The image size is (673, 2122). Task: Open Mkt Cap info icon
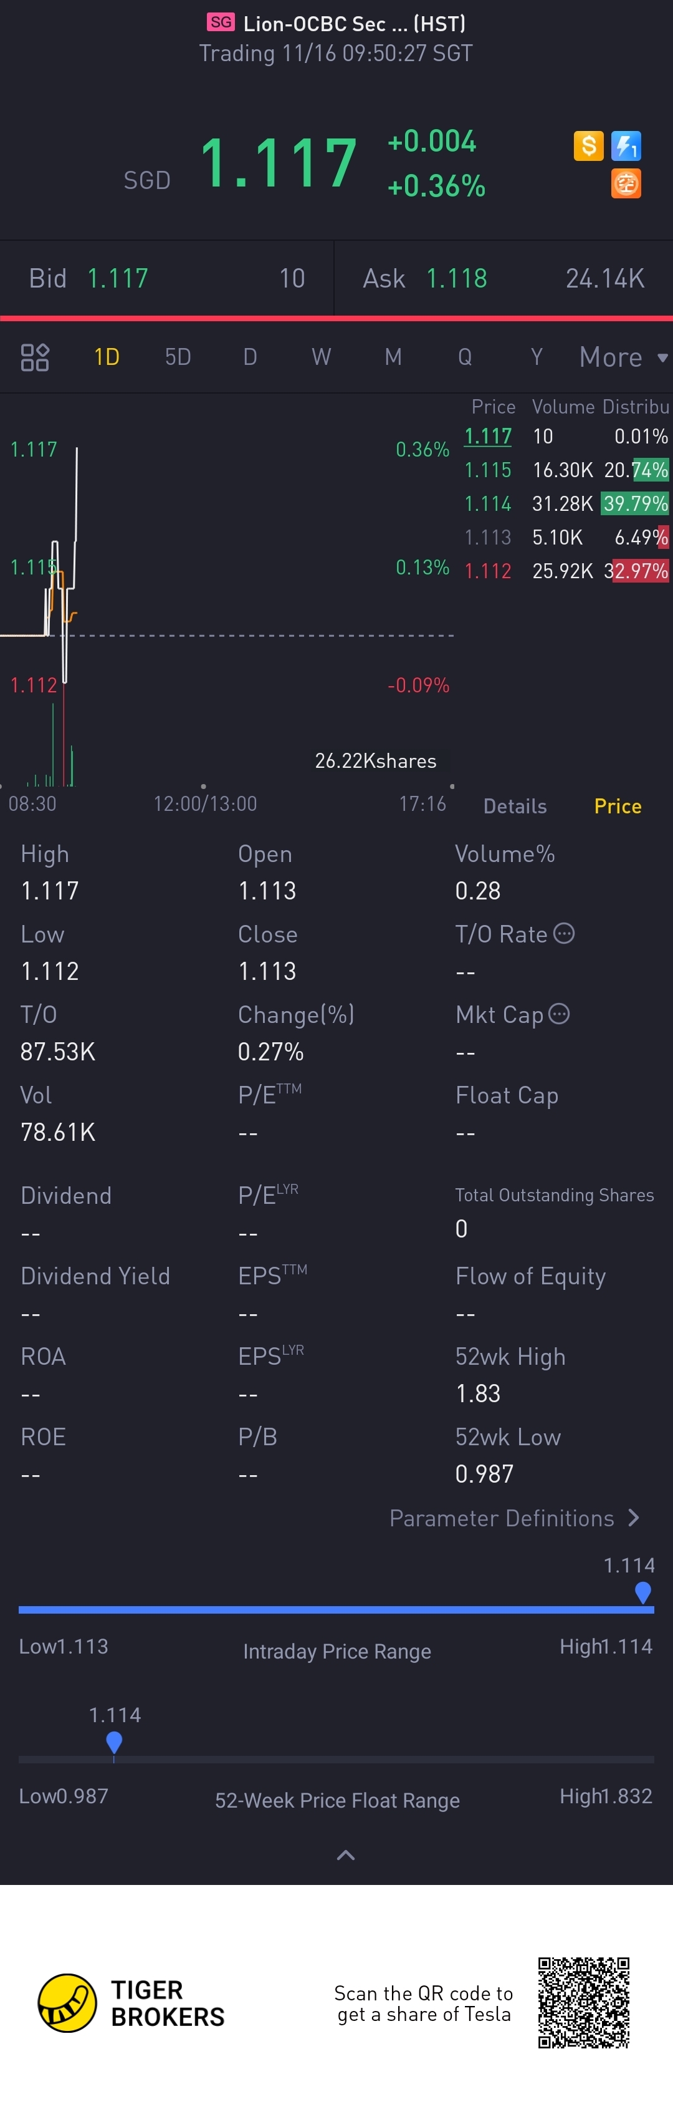coord(560,1014)
